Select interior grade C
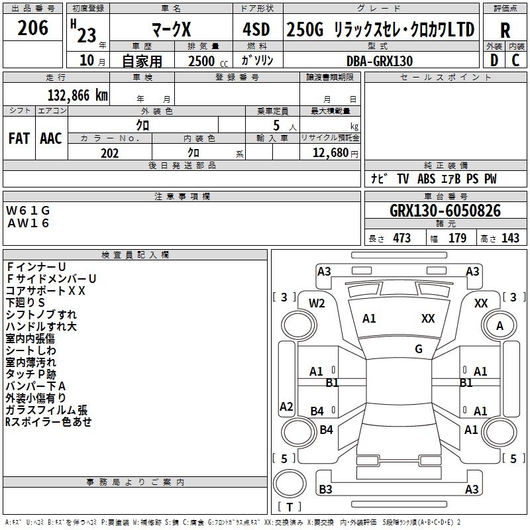The image size is (530, 530). pyautogui.click(x=515, y=60)
